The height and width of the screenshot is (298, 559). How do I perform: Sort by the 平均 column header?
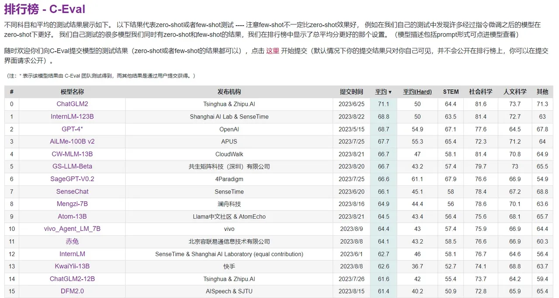(383, 91)
